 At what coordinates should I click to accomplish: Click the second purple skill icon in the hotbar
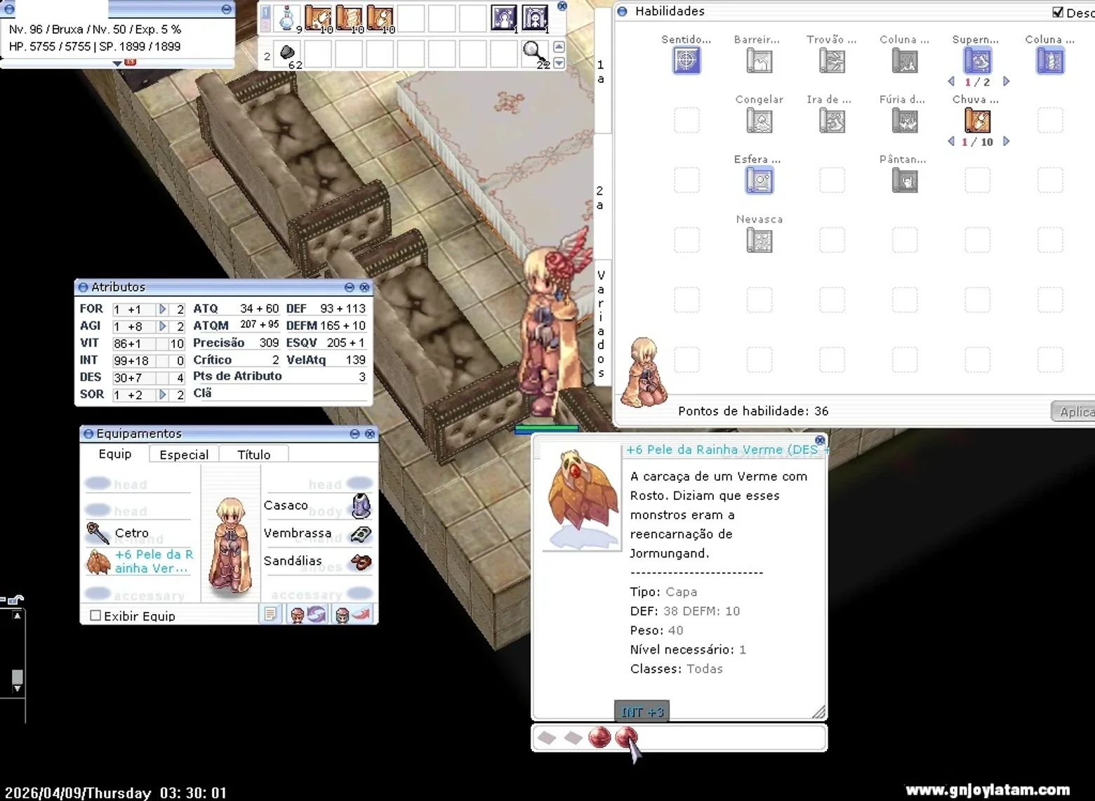[x=535, y=18]
